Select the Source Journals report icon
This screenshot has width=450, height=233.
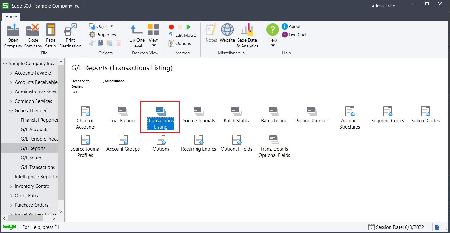click(198, 113)
